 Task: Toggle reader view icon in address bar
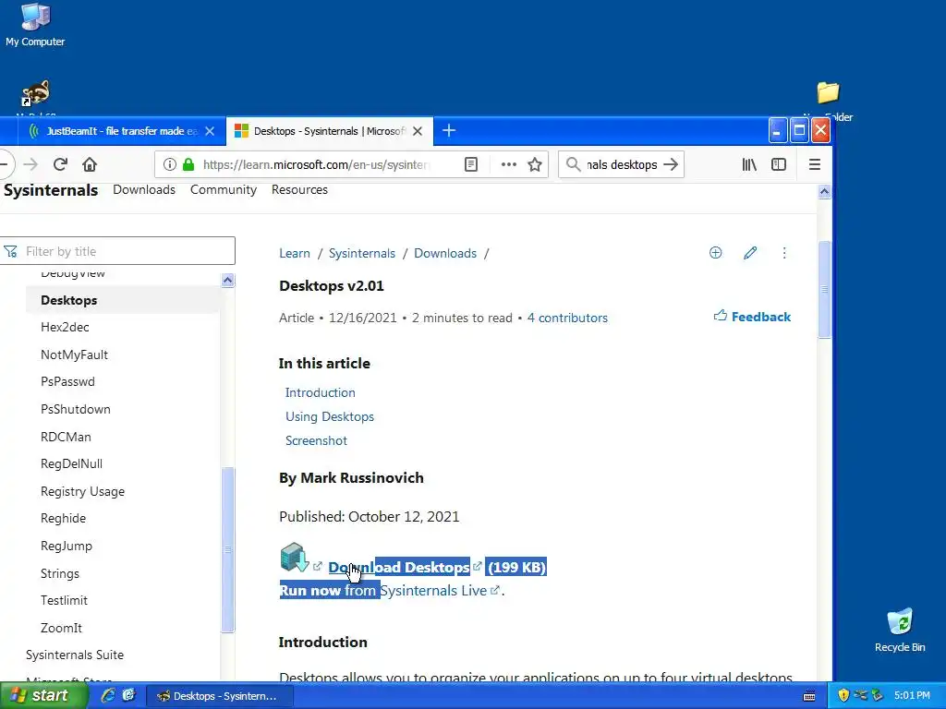pyautogui.click(x=470, y=164)
